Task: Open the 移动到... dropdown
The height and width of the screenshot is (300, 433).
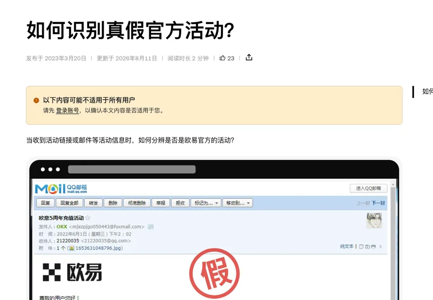Action: (x=238, y=203)
